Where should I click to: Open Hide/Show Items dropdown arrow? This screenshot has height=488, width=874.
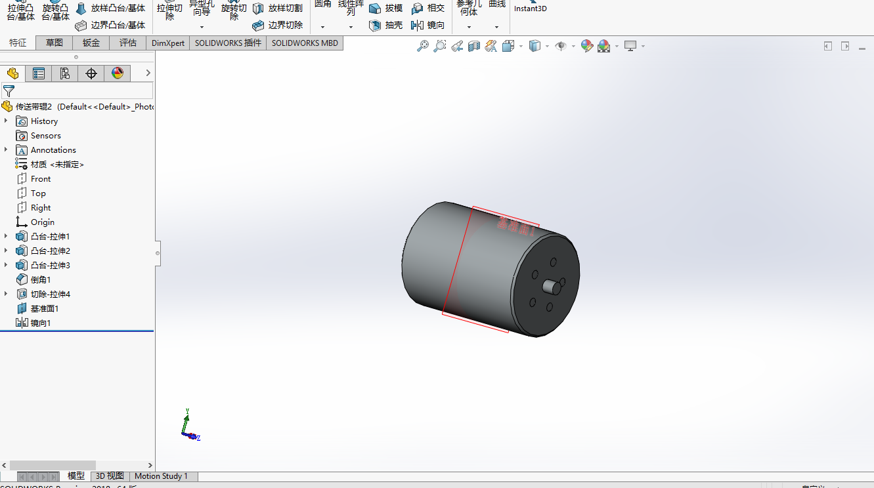point(573,47)
